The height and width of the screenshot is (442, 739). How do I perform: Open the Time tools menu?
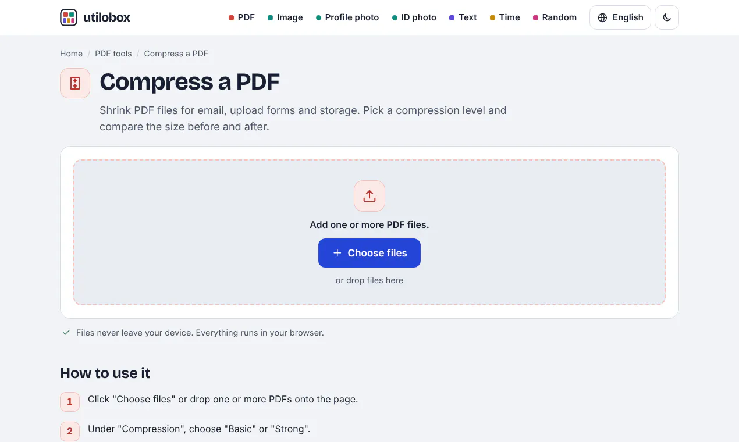coord(505,17)
